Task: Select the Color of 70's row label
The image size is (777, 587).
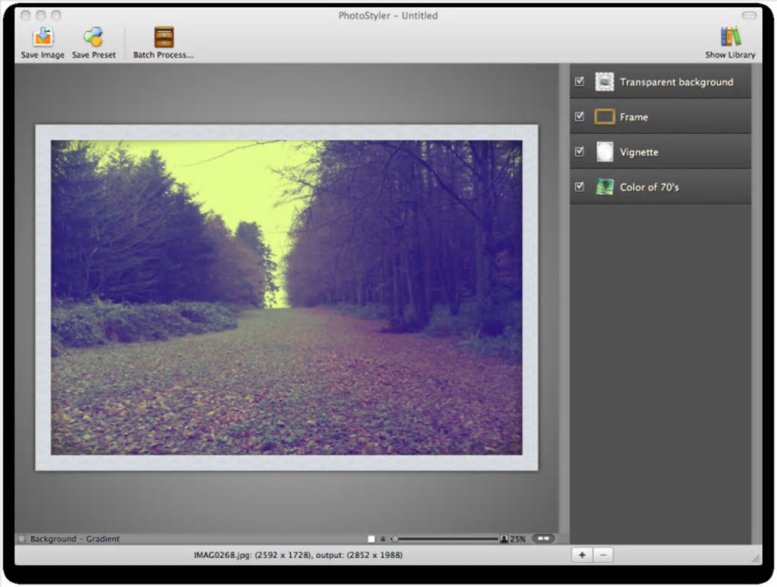Action: pyautogui.click(x=649, y=188)
